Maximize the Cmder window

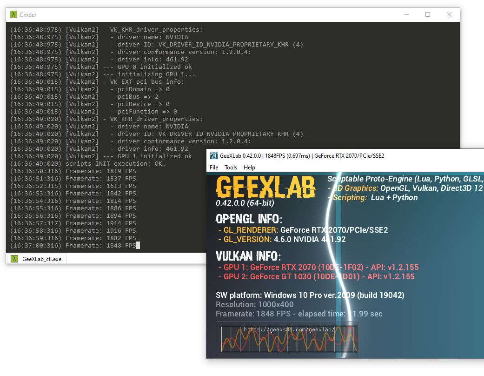pyautogui.click(x=428, y=14)
